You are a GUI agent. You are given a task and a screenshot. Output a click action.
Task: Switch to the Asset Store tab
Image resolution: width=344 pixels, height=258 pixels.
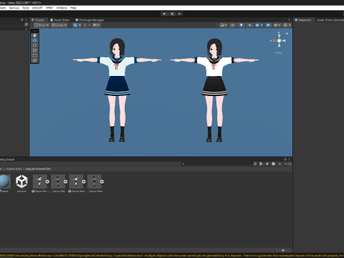click(59, 20)
